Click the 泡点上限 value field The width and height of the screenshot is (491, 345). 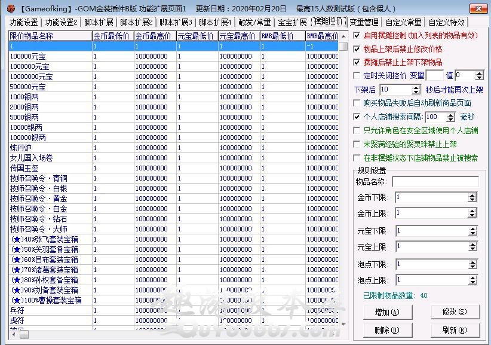pyautogui.click(x=432, y=280)
